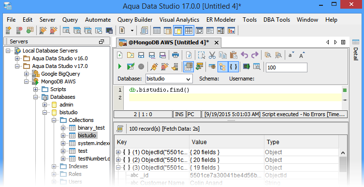Click the Open file folder icon
This screenshot has width=364, height=187.
pos(131,55)
